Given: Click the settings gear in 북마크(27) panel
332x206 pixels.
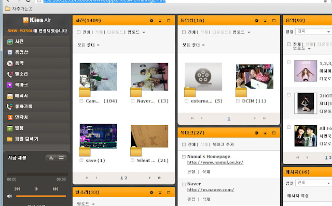Looking at the screenshot, I should coord(257,133).
